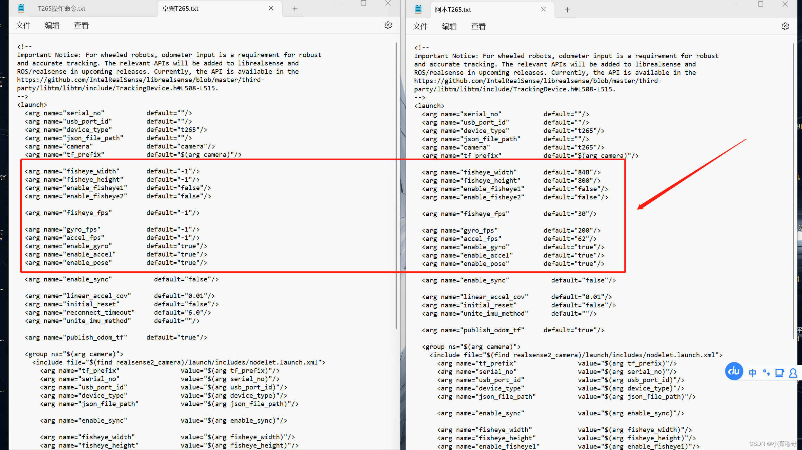Open 查看 menu in left window
The height and width of the screenshot is (450, 802).
(81, 25)
